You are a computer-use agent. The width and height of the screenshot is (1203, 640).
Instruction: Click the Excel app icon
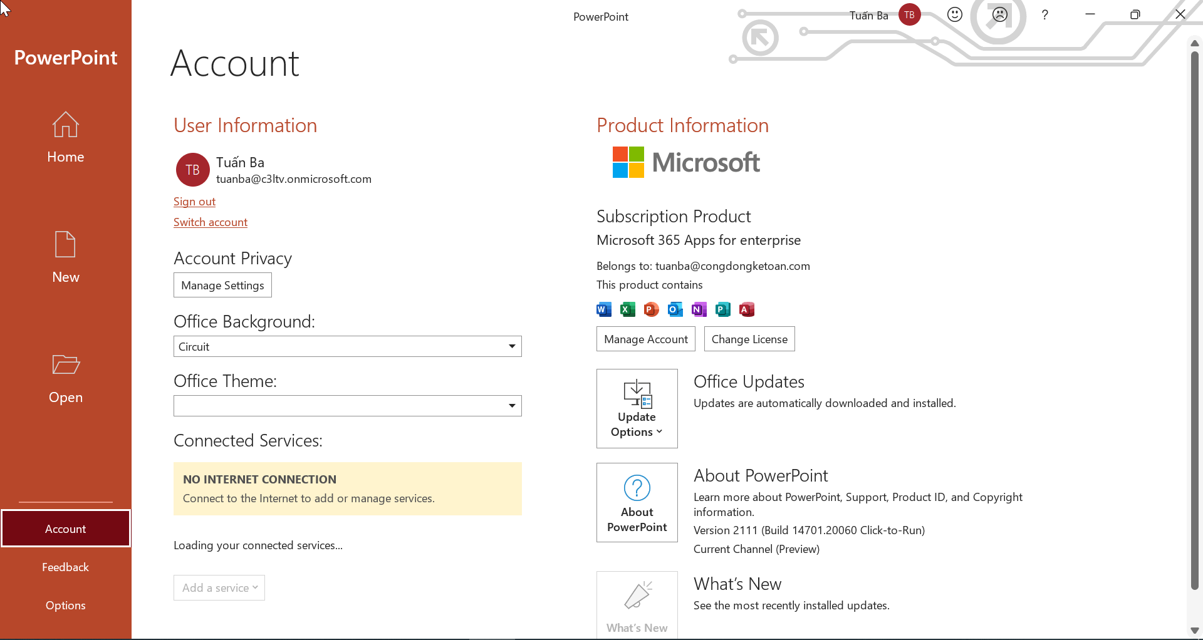point(628,309)
